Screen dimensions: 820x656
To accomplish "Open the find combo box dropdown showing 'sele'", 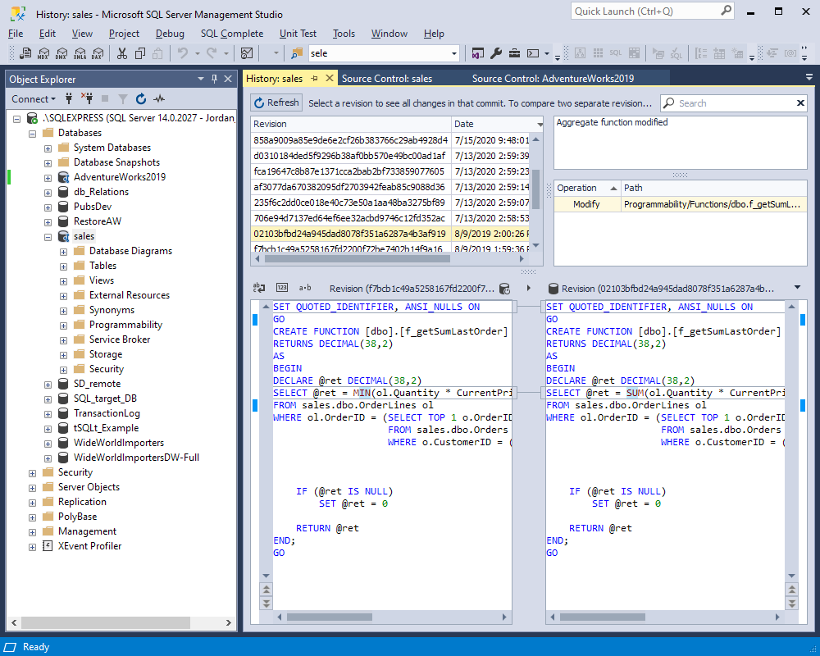I will pos(454,53).
